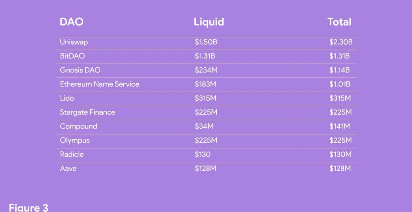Screen dimensions: 412x212
Task: Click the Liquid column header
Action: (x=209, y=22)
